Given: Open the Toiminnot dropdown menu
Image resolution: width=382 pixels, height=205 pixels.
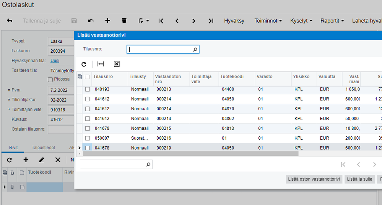Looking at the screenshot, I should pos(268,21).
